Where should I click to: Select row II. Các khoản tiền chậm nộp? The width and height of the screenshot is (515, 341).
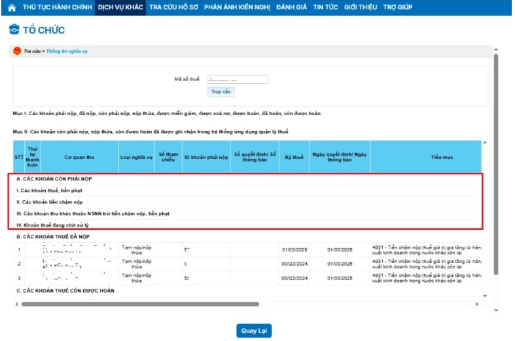click(x=247, y=202)
